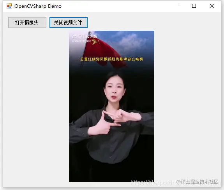Click the 打开摄像头 button

(x=27, y=23)
